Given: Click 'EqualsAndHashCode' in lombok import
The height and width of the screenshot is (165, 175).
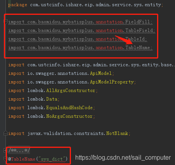Looking at the screenshot, I should (69, 108).
